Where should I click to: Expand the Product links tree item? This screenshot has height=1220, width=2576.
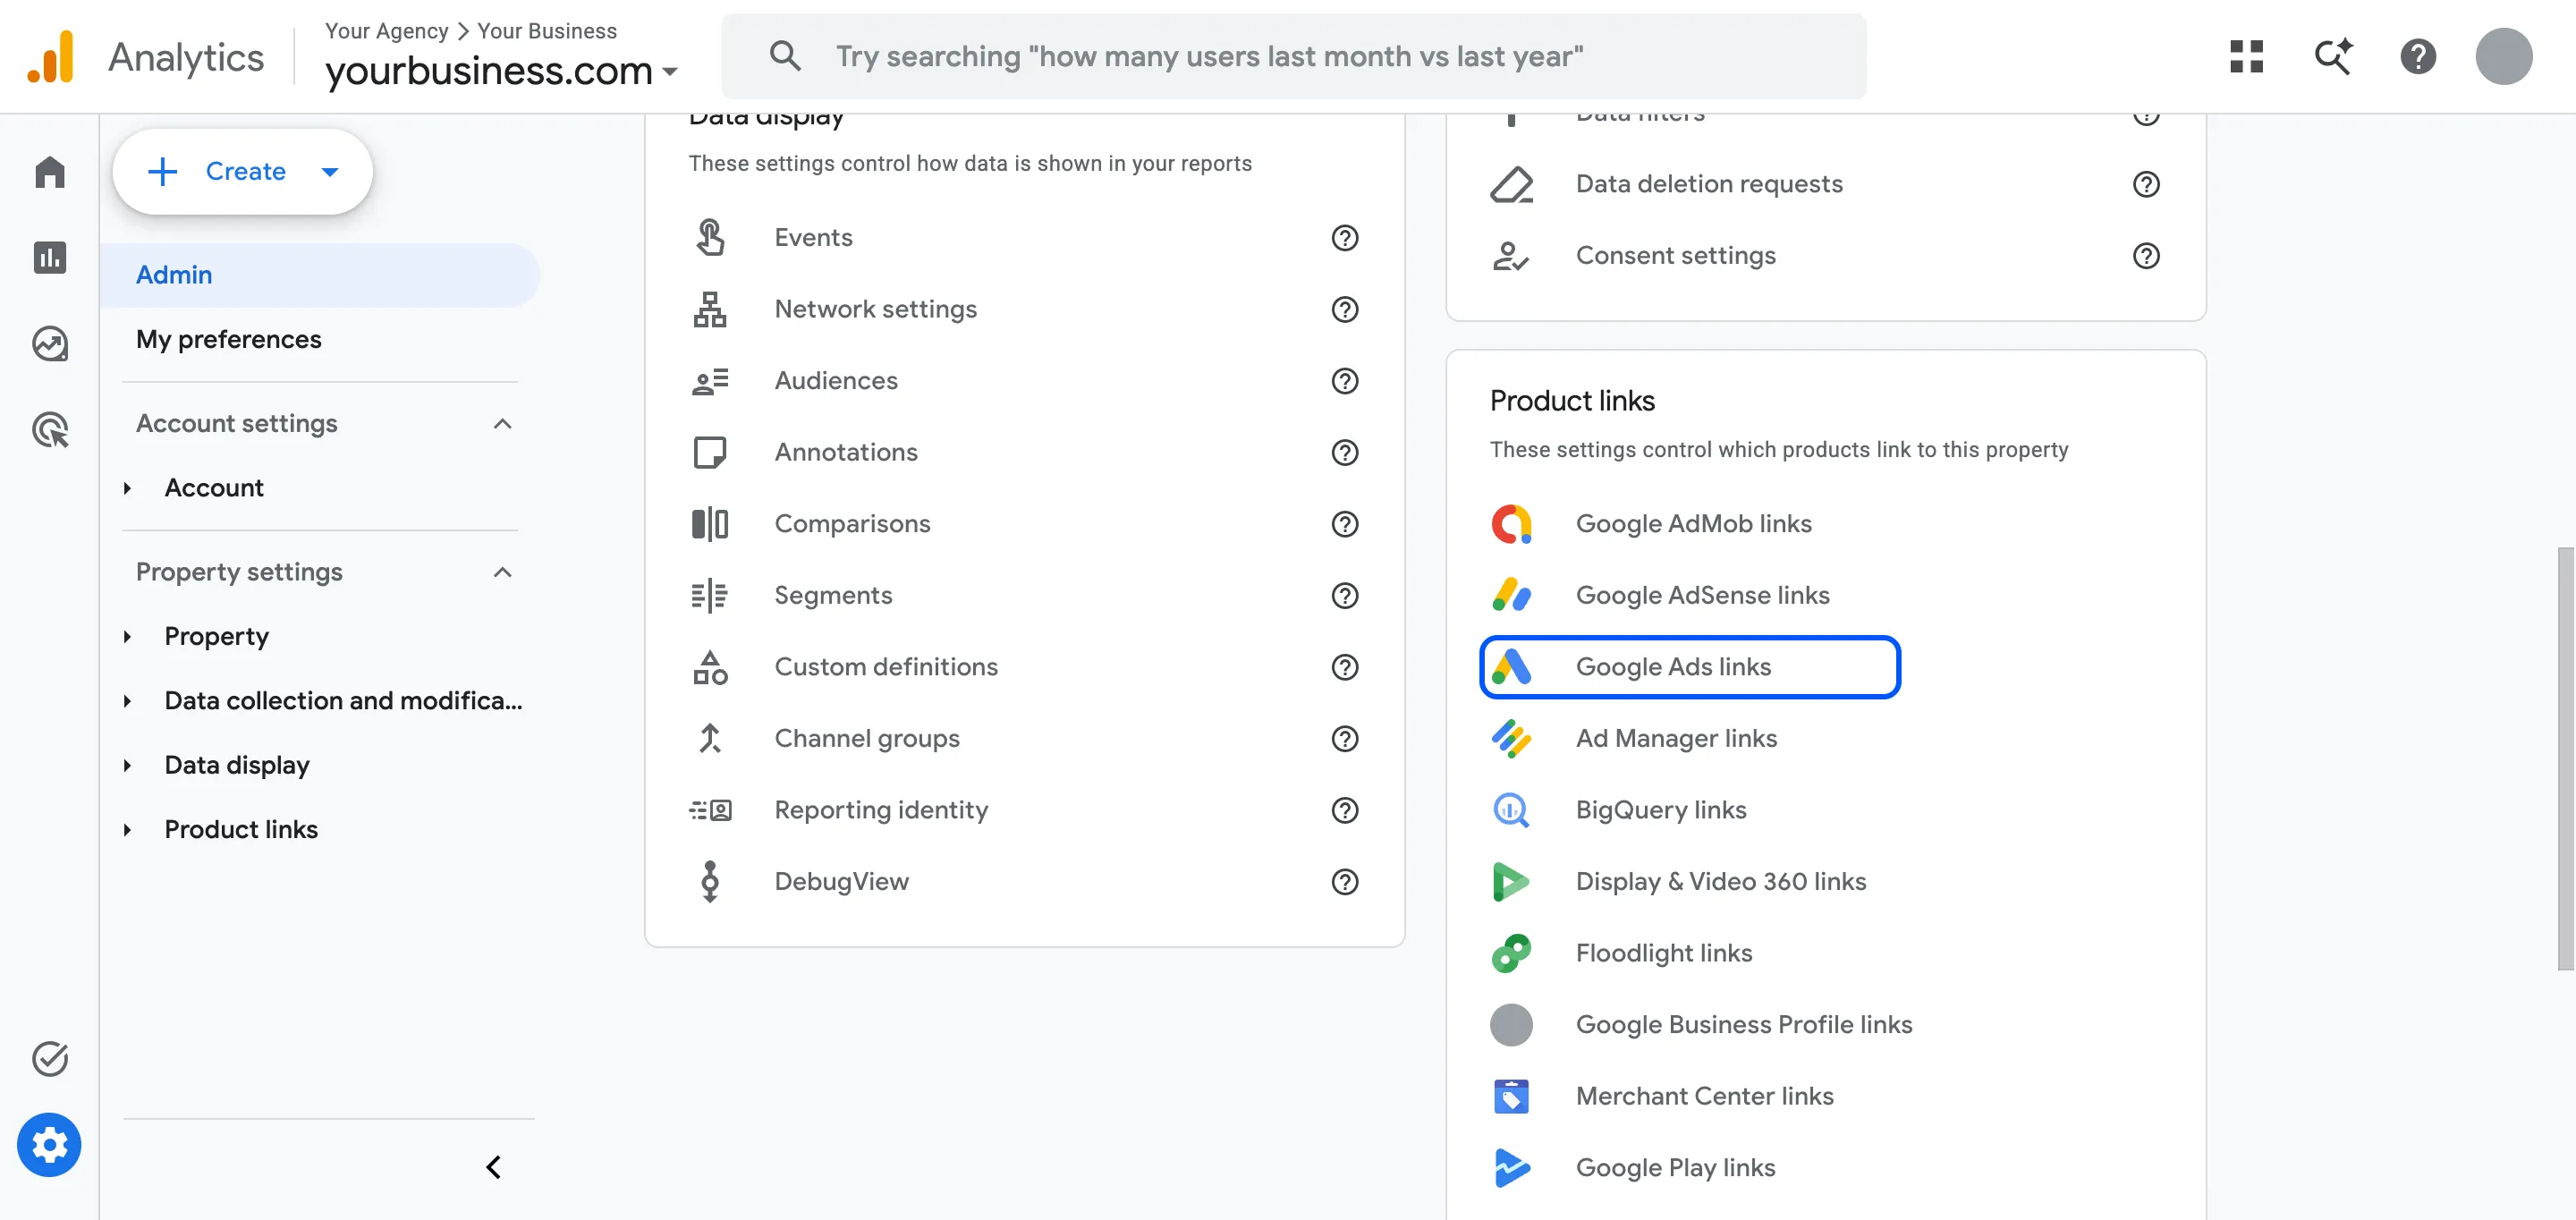pyautogui.click(x=127, y=829)
